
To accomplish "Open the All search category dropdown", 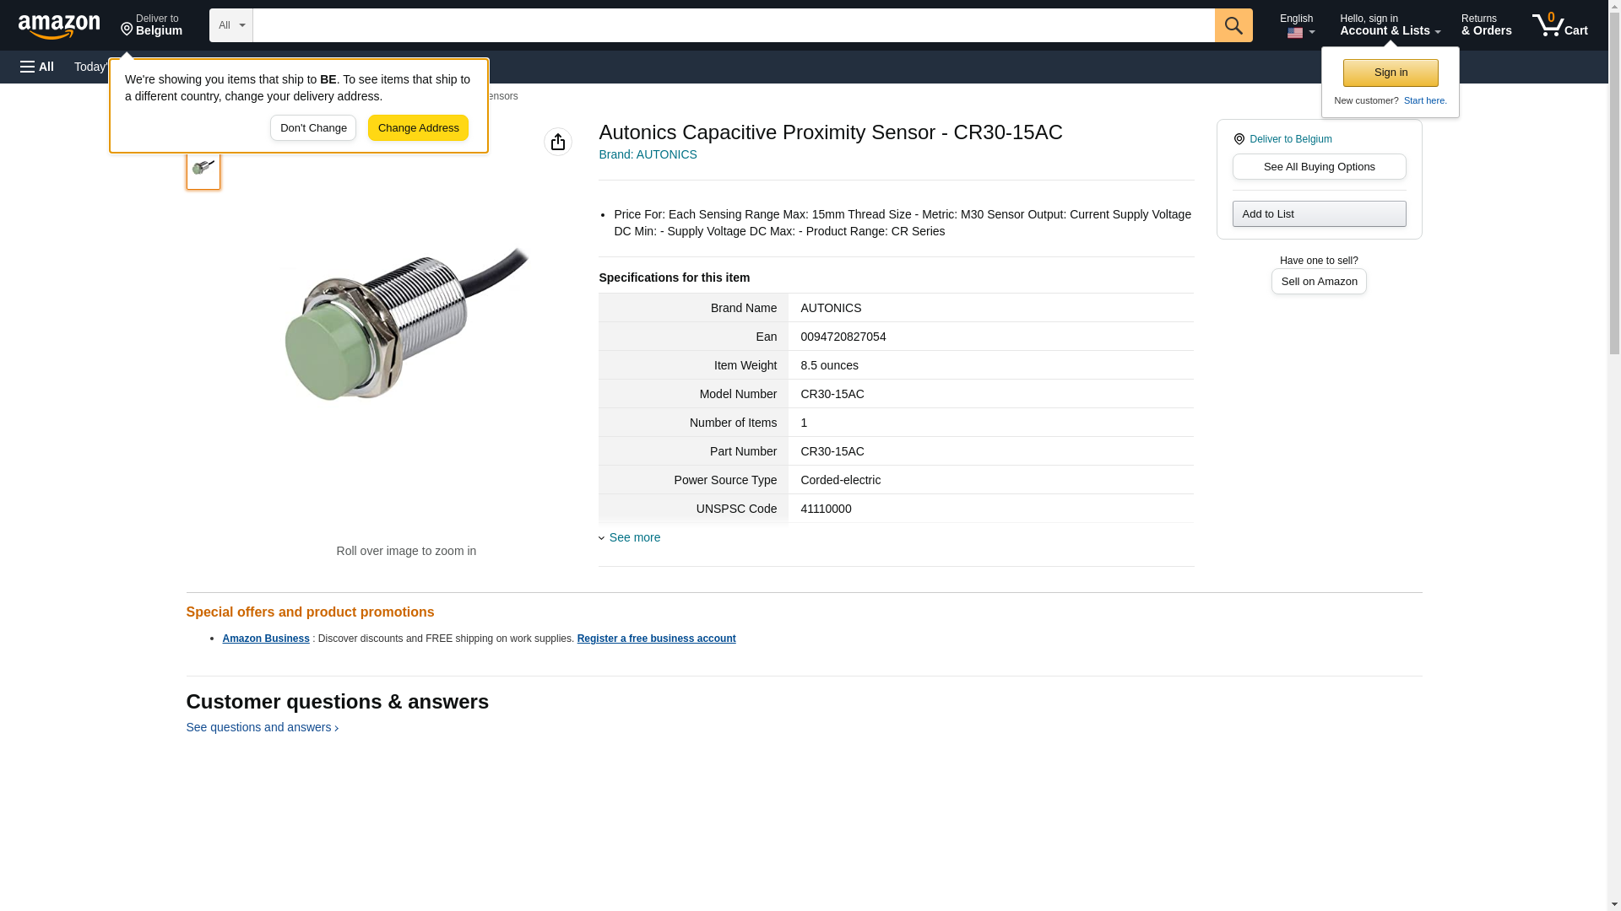I will [x=231, y=25].
